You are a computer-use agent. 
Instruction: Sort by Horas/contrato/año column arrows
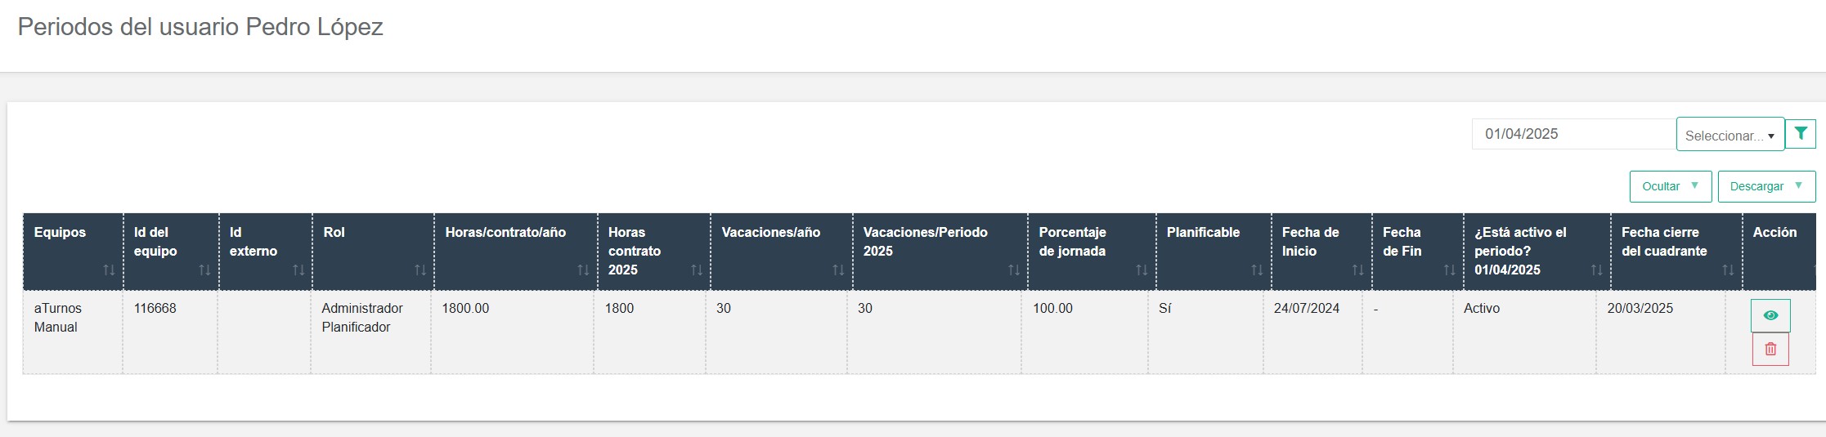point(583,270)
